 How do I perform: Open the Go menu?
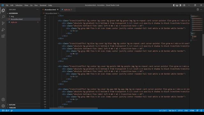coord(31,5)
